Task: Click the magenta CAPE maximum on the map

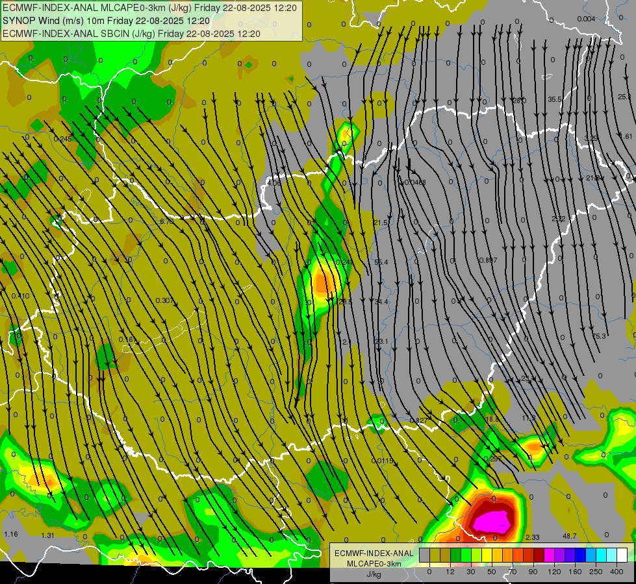Action: 492,521
